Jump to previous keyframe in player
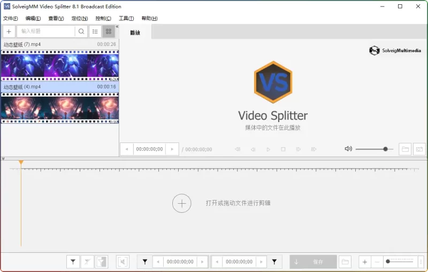 (x=238, y=149)
